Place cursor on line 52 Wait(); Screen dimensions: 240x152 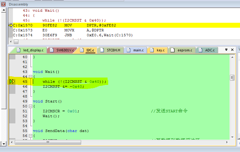click(x=51, y=116)
